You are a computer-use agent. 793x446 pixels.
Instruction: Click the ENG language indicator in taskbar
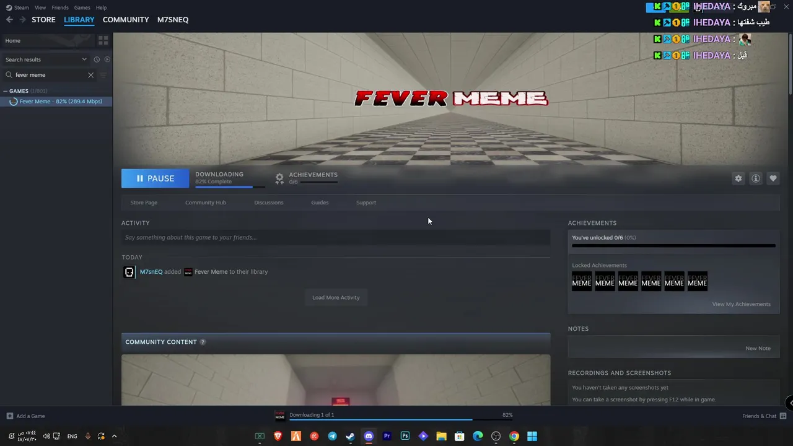(72, 436)
